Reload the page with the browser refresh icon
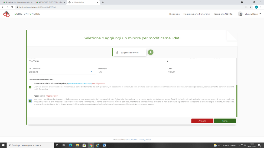The image size is (264, 148). 12,7
